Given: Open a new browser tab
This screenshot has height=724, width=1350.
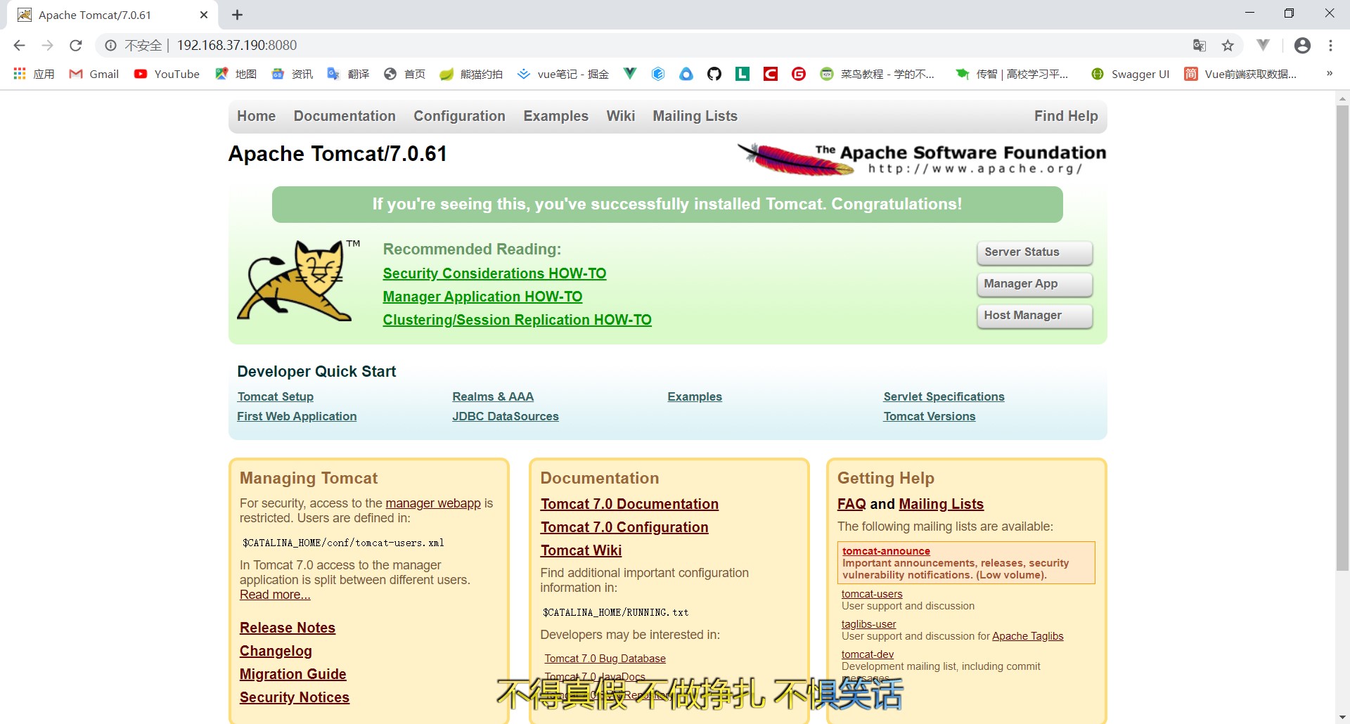Looking at the screenshot, I should (237, 15).
